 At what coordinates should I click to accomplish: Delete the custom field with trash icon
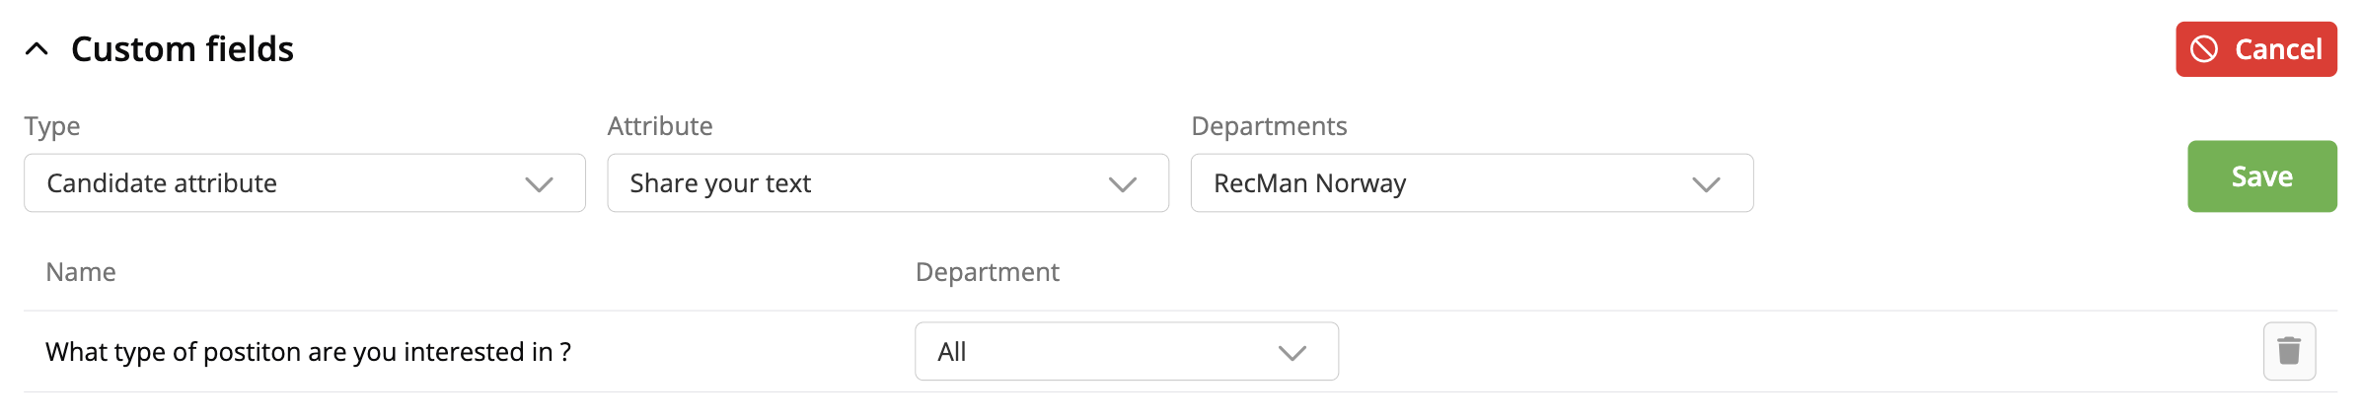point(2289,351)
